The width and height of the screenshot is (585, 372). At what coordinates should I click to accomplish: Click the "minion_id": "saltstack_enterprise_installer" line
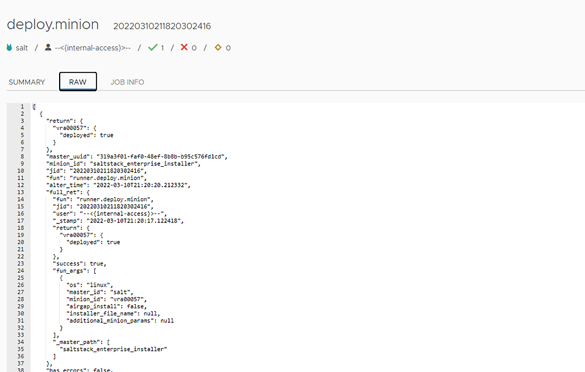(x=123, y=164)
